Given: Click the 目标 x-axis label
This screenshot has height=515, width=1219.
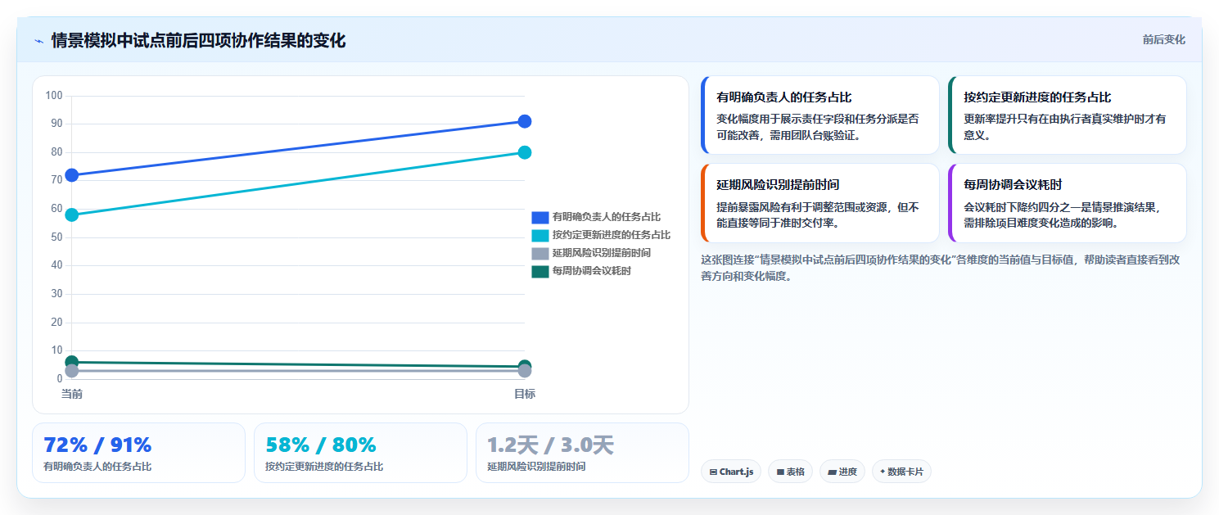Looking at the screenshot, I should [x=525, y=394].
